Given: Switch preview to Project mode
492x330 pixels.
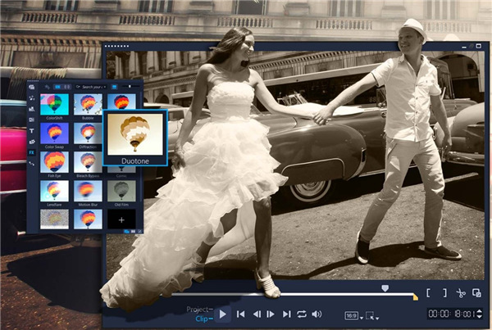Looking at the screenshot, I should 198,310.
